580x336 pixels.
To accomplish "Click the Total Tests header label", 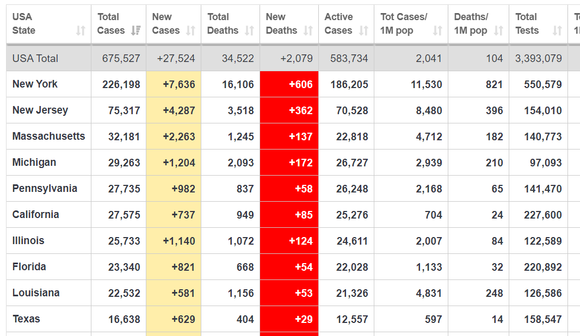I will (527, 24).
